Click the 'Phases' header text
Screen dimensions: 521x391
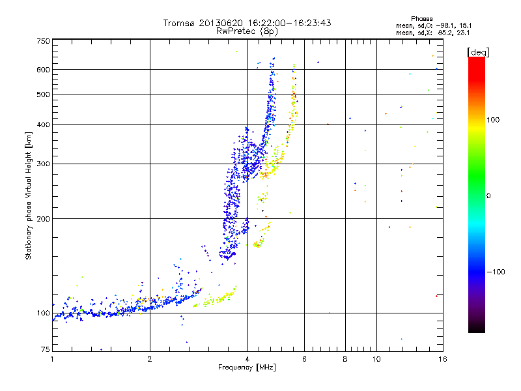(421, 19)
